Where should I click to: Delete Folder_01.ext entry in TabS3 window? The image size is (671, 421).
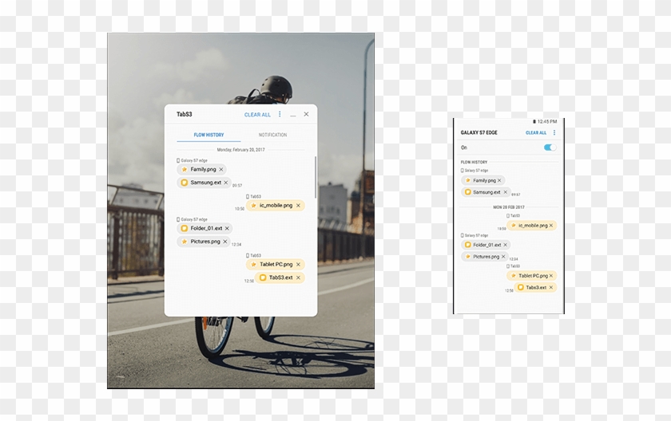tap(228, 228)
